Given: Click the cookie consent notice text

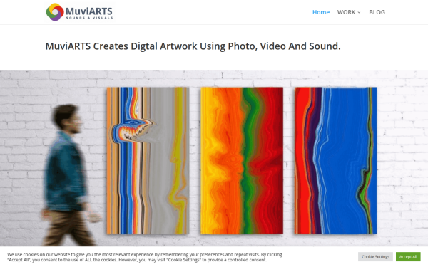Looking at the screenshot, I should (145, 257).
